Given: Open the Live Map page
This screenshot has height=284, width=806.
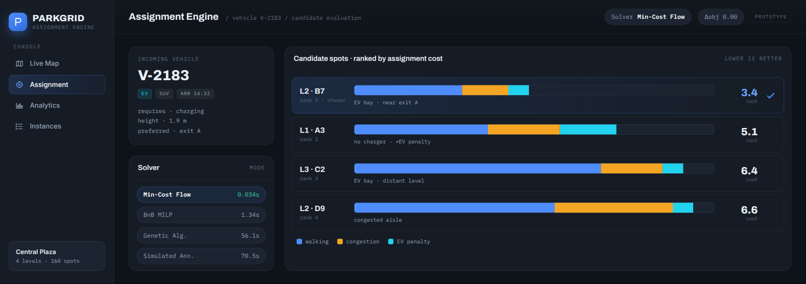Looking at the screenshot, I should 57,64.
